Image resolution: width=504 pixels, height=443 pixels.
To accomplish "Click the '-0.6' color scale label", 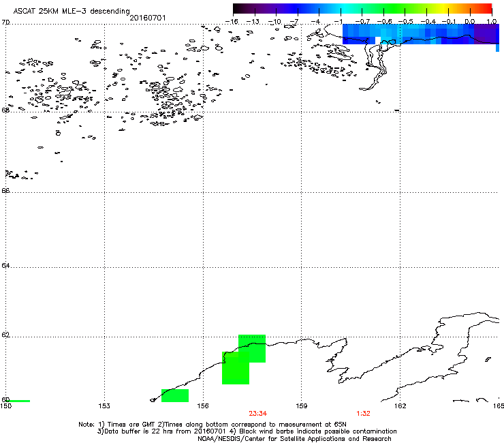I will [x=384, y=22].
